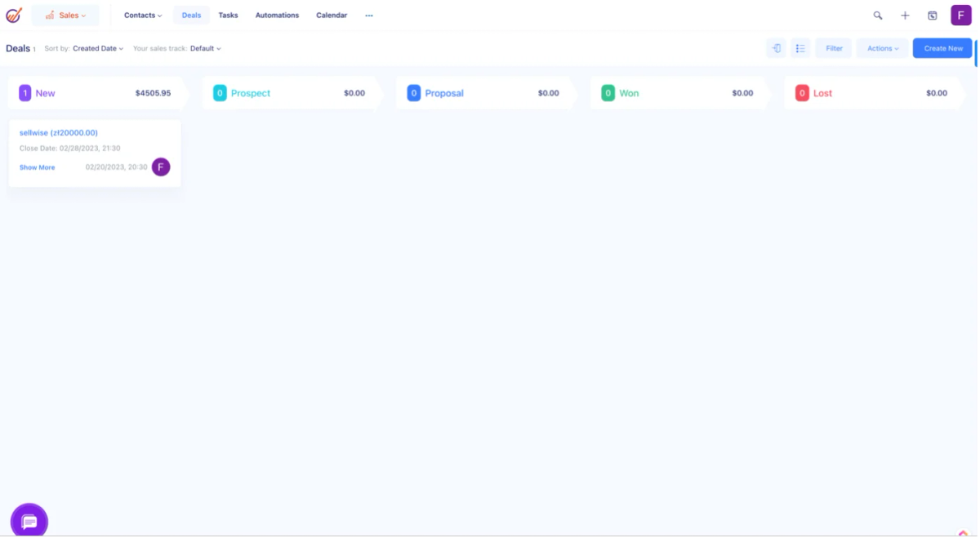This screenshot has height=538, width=980.
Task: Click the app logo icon
Action: 14,16
